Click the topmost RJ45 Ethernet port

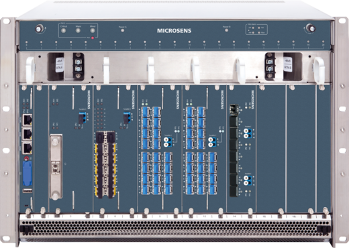click(28, 120)
